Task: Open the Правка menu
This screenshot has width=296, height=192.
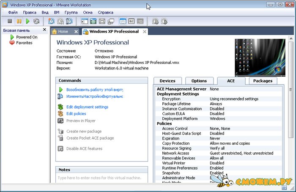Action: click(30, 12)
